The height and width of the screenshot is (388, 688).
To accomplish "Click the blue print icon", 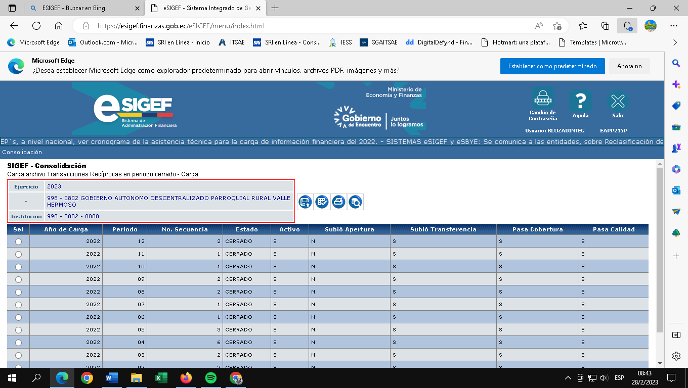I will 338,202.
